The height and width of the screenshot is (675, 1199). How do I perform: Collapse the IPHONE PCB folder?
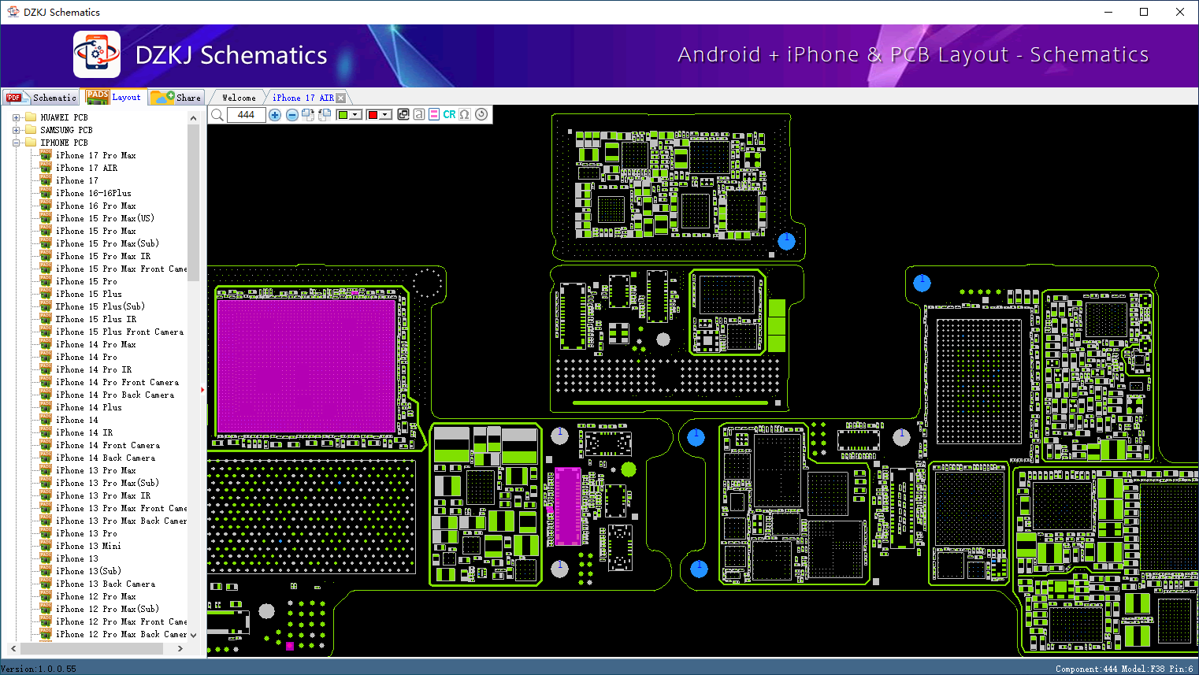pyautogui.click(x=16, y=143)
